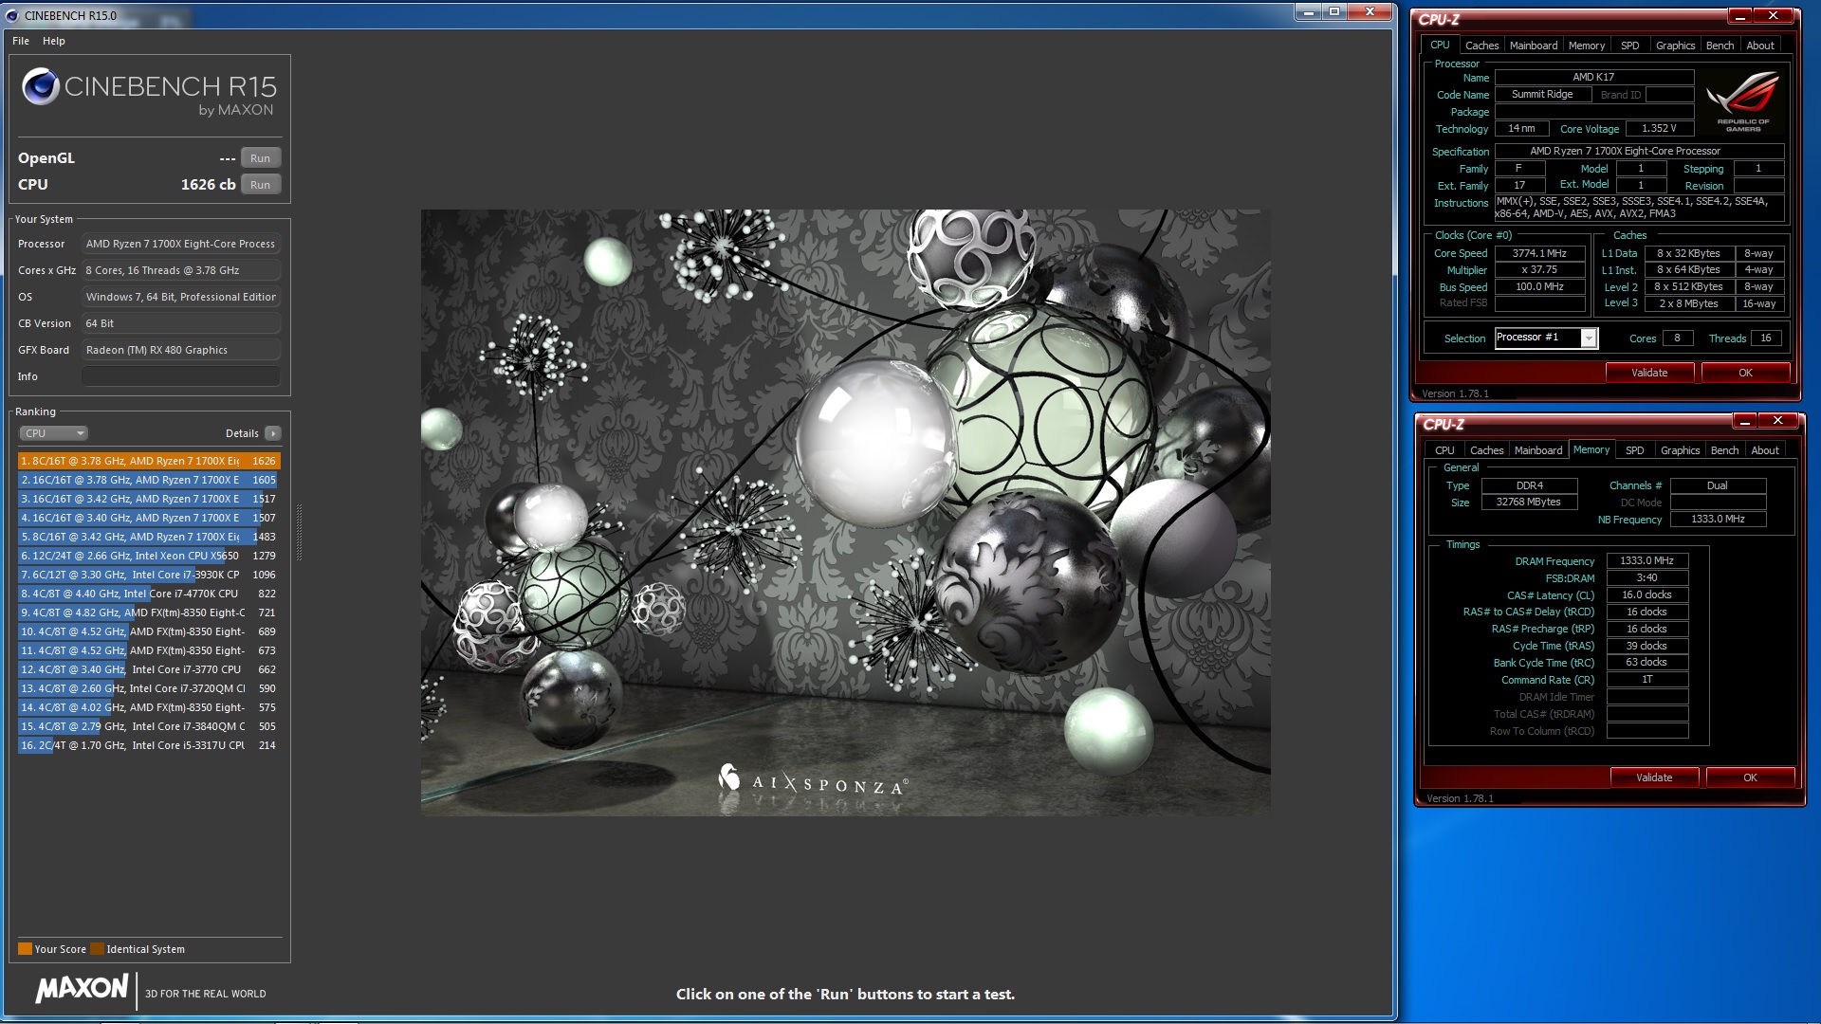Select Intel Xeon X5650 ranking row
Image resolution: width=1821 pixels, height=1024 pixels.
click(149, 556)
